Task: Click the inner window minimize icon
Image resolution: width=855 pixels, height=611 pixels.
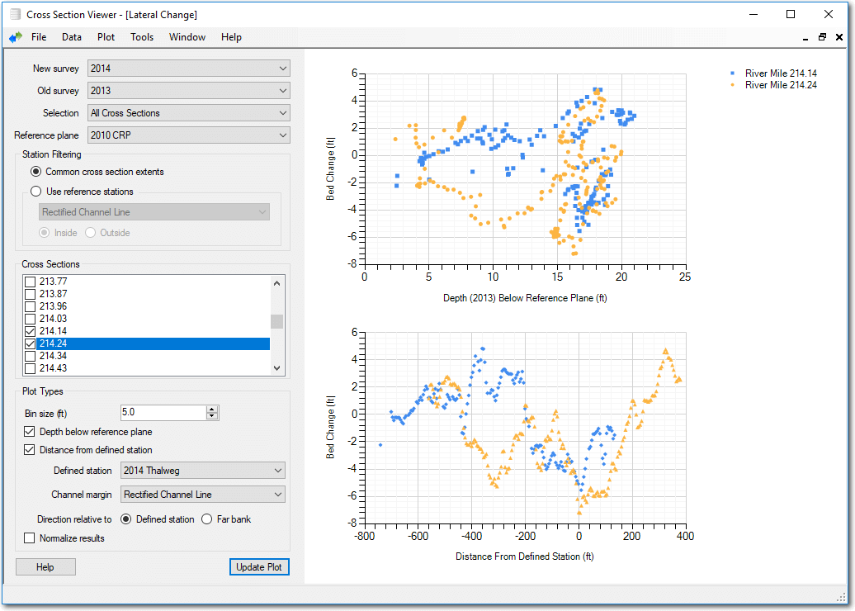Action: 805,38
